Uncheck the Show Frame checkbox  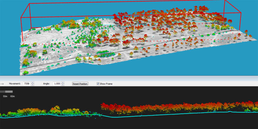(98, 84)
